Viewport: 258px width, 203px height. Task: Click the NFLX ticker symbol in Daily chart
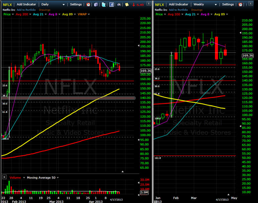click(x=7, y=5)
